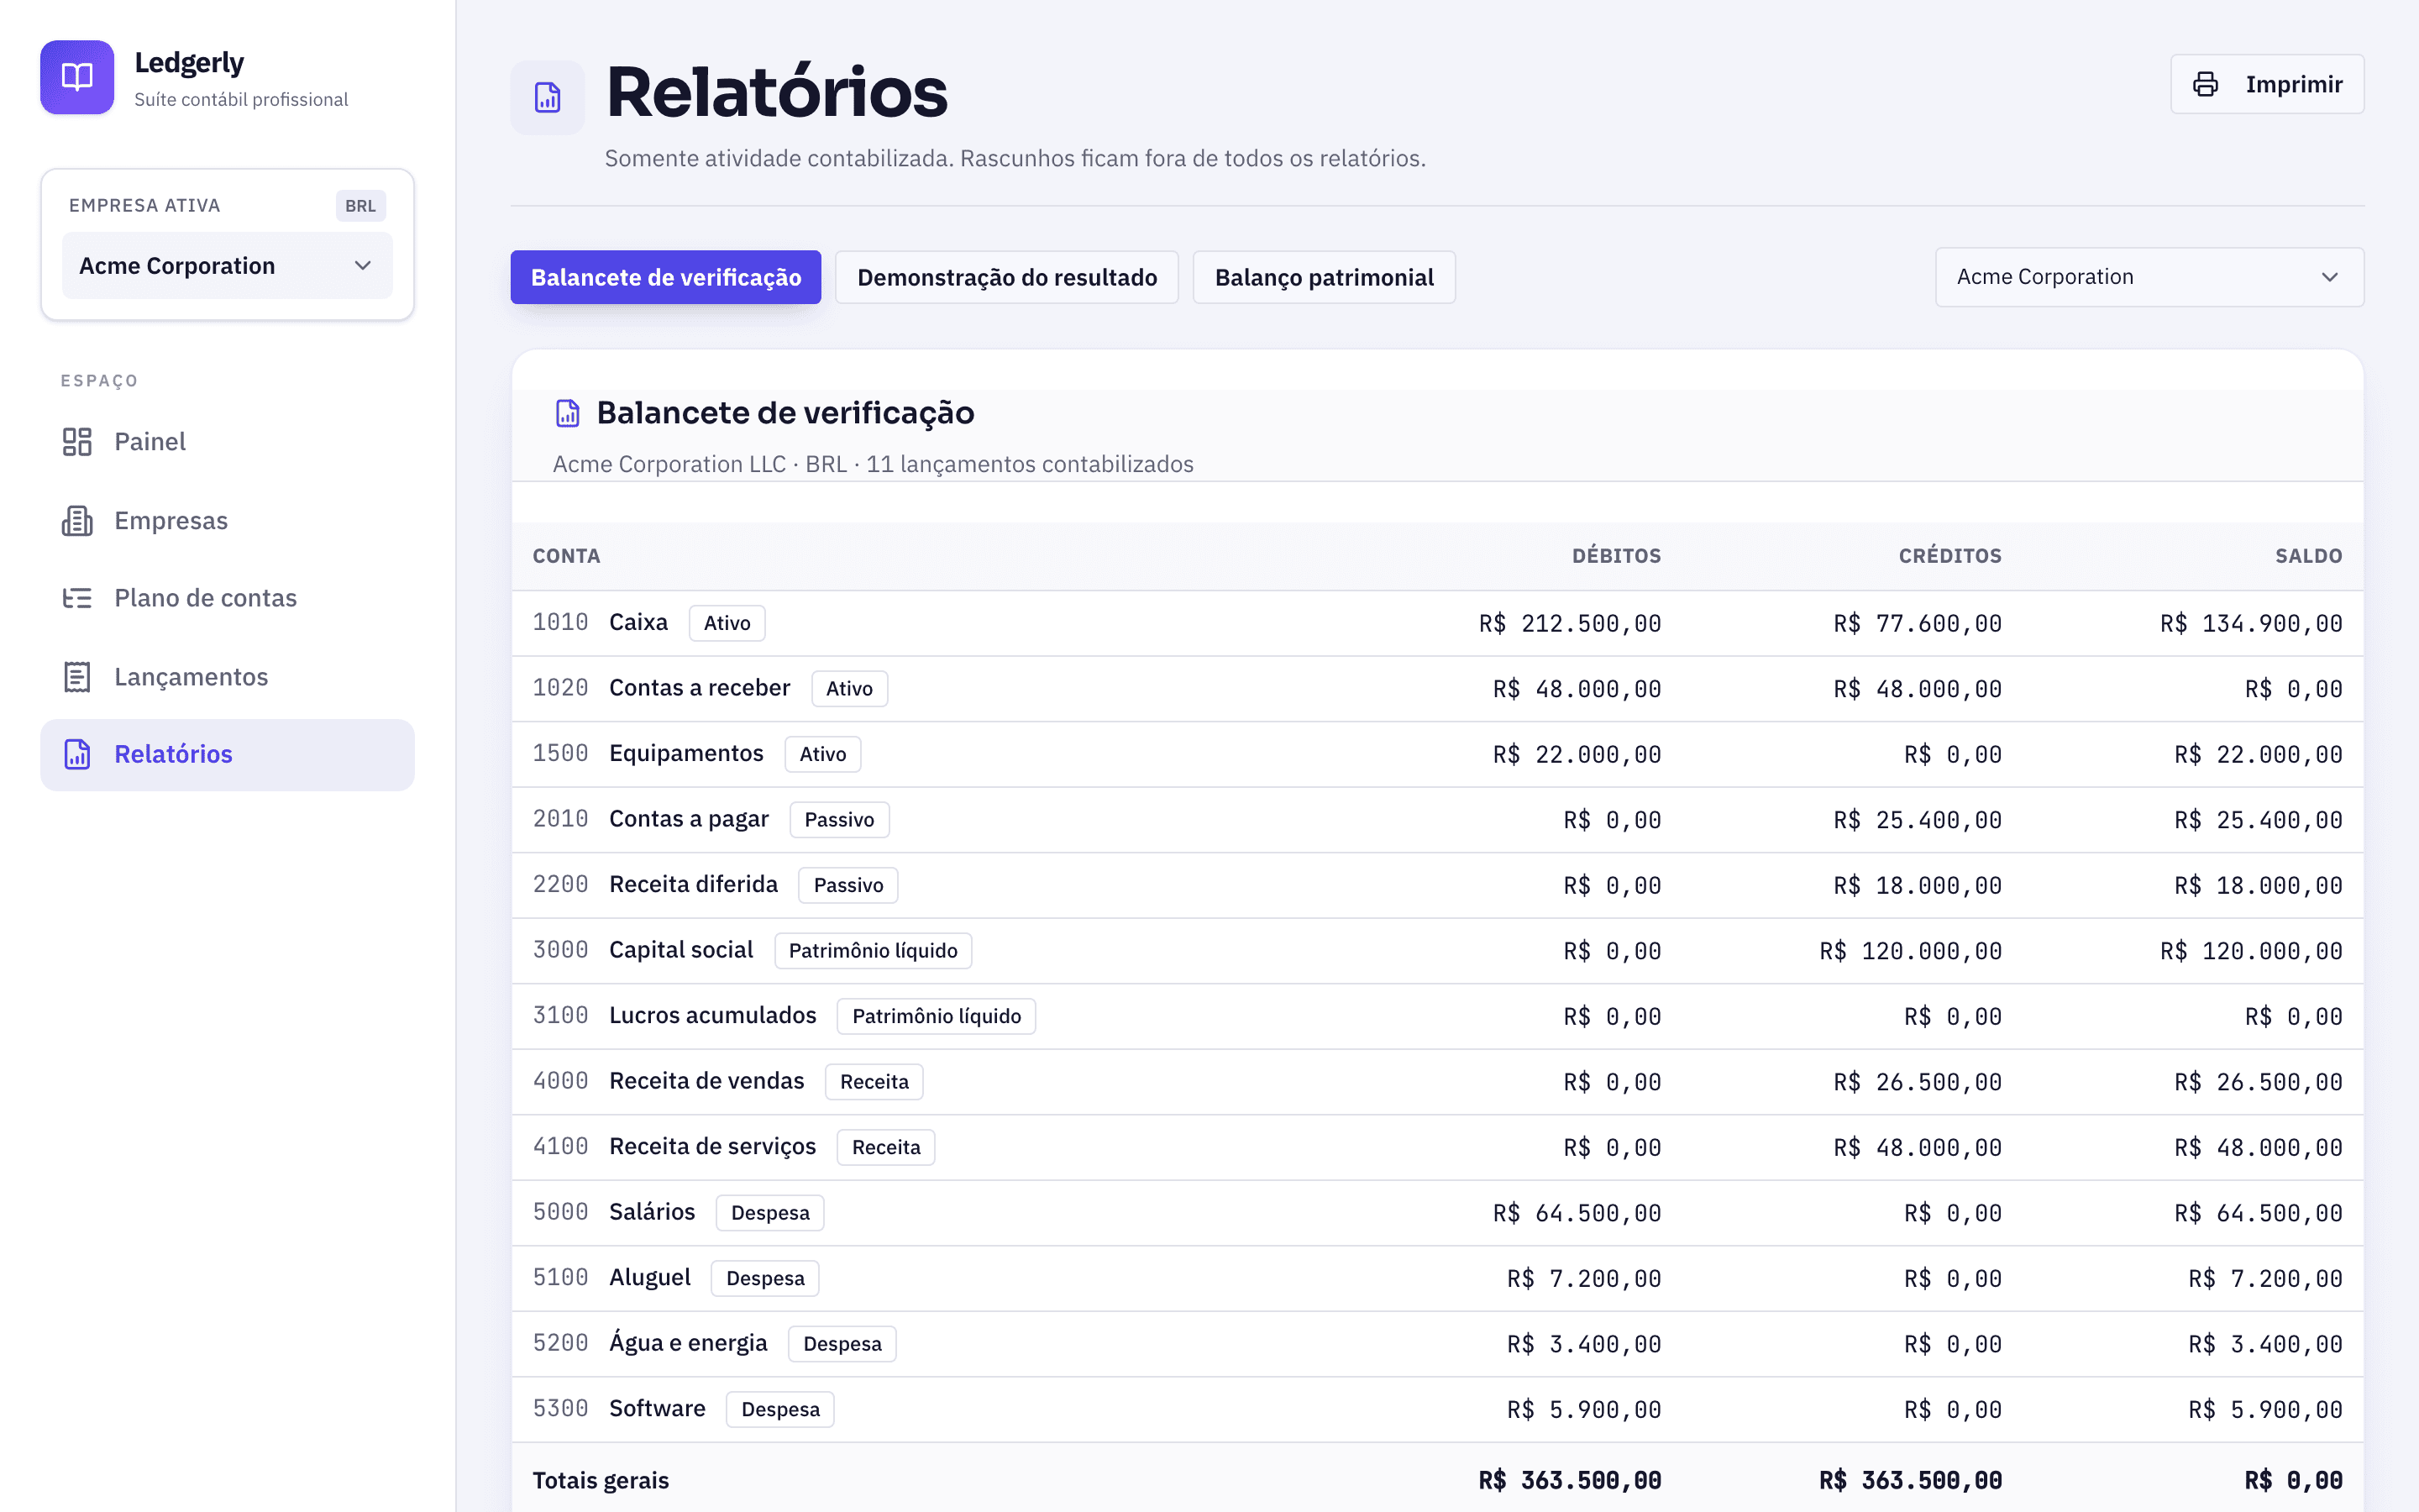The image size is (2419, 1512).
Task: Click the report icon beside page title
Action: pos(548,97)
